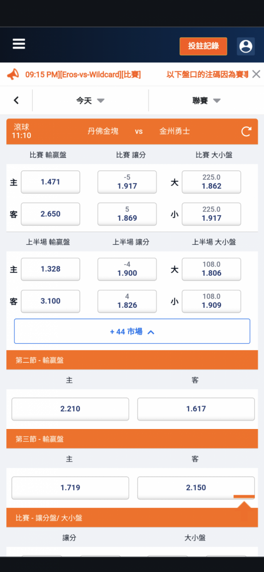Open the 聯賽 league dropdown

coord(206,101)
